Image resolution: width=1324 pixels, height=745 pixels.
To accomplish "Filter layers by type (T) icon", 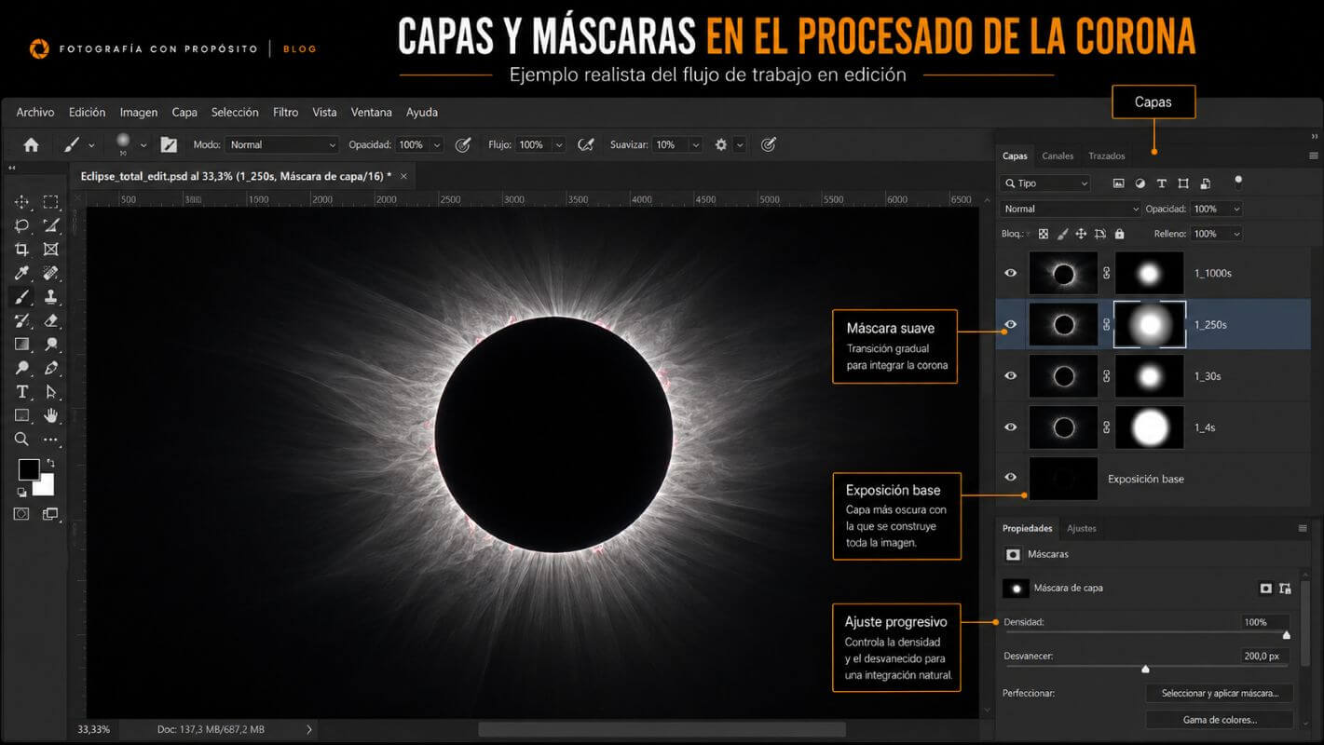I will pyautogui.click(x=1162, y=183).
